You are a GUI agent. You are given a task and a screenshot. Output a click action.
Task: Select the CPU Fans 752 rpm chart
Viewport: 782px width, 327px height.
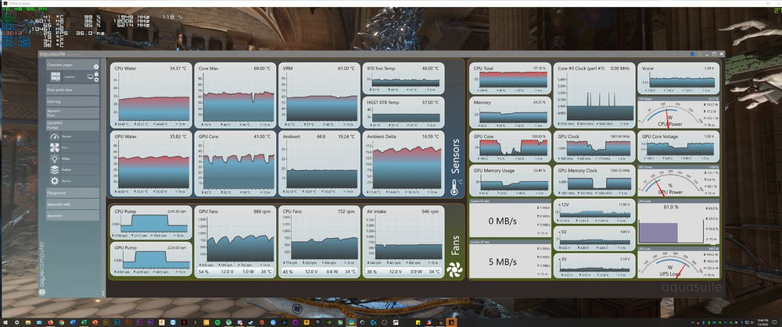click(319, 242)
